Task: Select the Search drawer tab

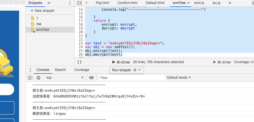Action: tap(60, 70)
